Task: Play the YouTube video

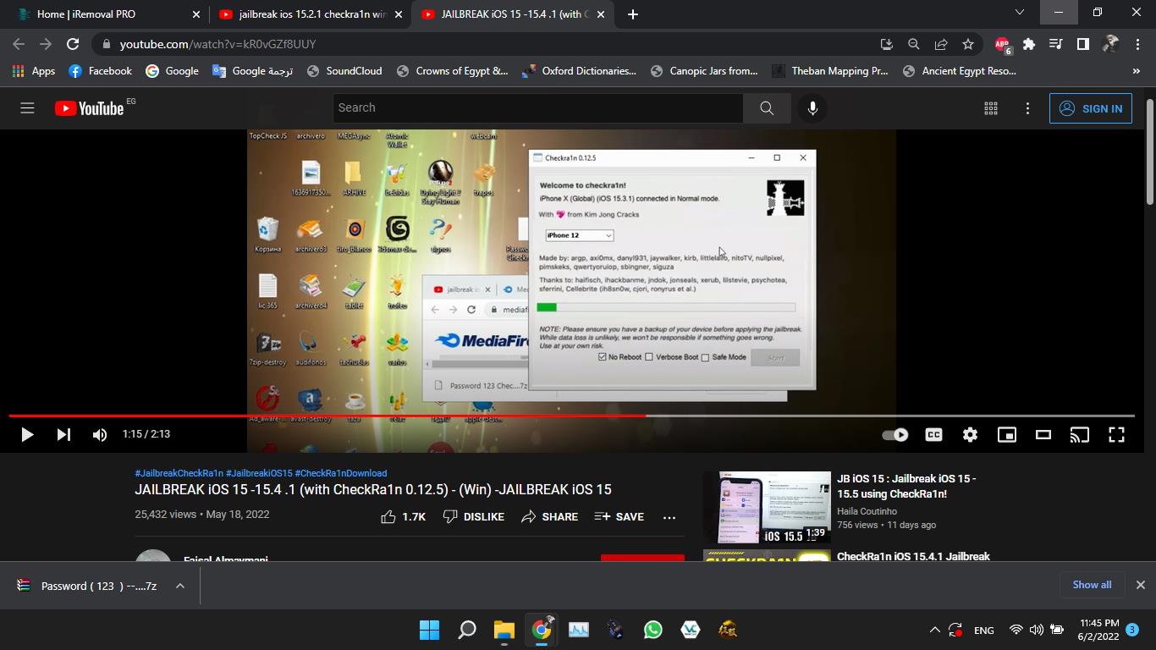Action: [x=26, y=434]
